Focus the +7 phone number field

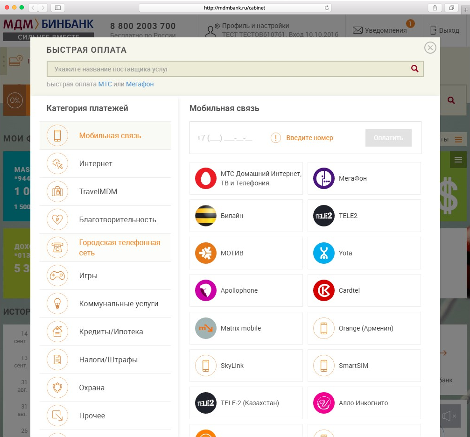click(x=224, y=138)
